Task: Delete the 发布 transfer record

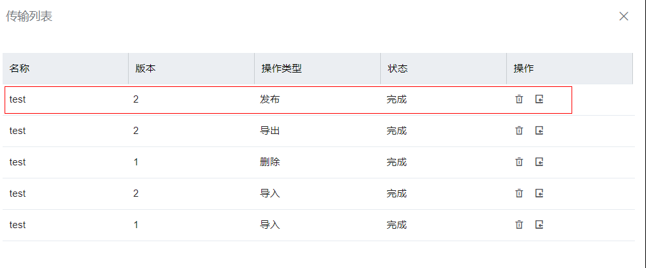Action: click(x=519, y=99)
